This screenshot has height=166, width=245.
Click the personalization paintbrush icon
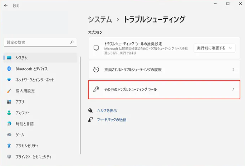coord(9,91)
